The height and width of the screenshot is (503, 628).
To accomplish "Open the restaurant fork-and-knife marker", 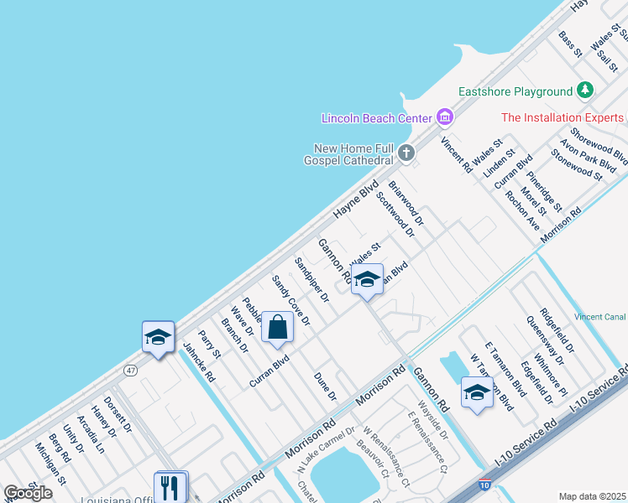I will click(x=171, y=486).
